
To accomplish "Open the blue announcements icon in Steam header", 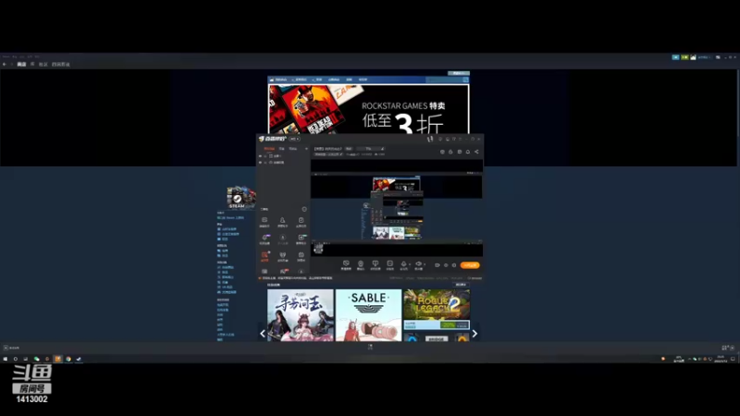I will (675, 57).
